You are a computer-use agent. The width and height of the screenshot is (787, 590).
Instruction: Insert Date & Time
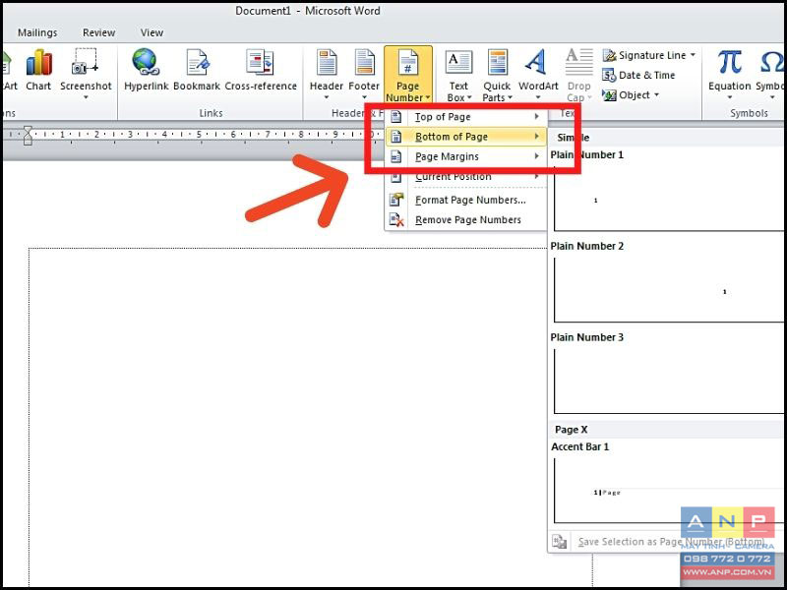[638, 76]
